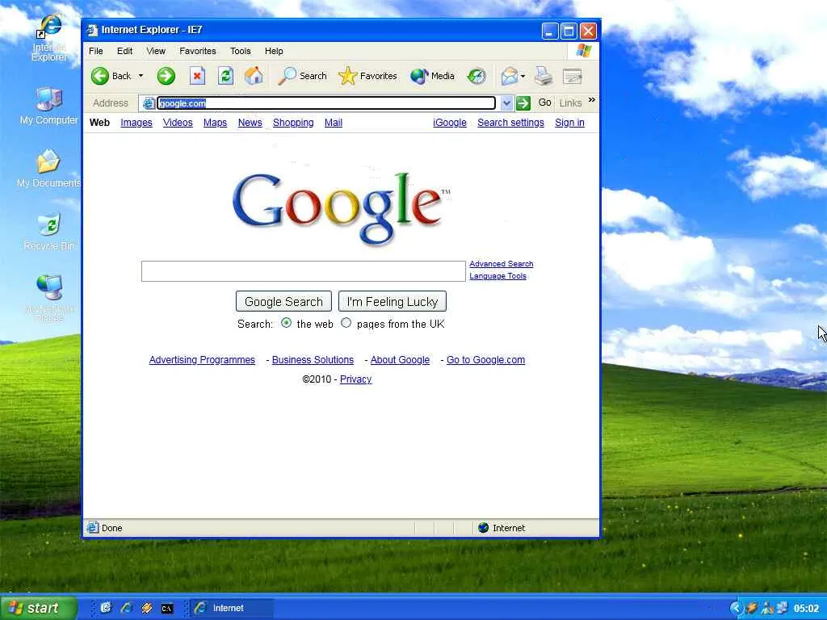827x620 pixels.
Task: Click the Google search text box
Action: click(304, 271)
